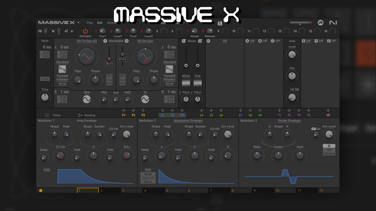The width and height of the screenshot is (376, 211).
Task: Click Polarity+ under right wavetable oscillator
Action: [x=169, y=79]
